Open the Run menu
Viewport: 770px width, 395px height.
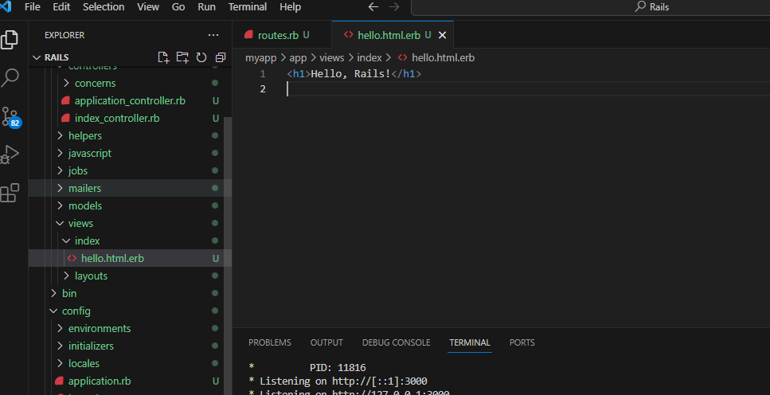coord(206,7)
